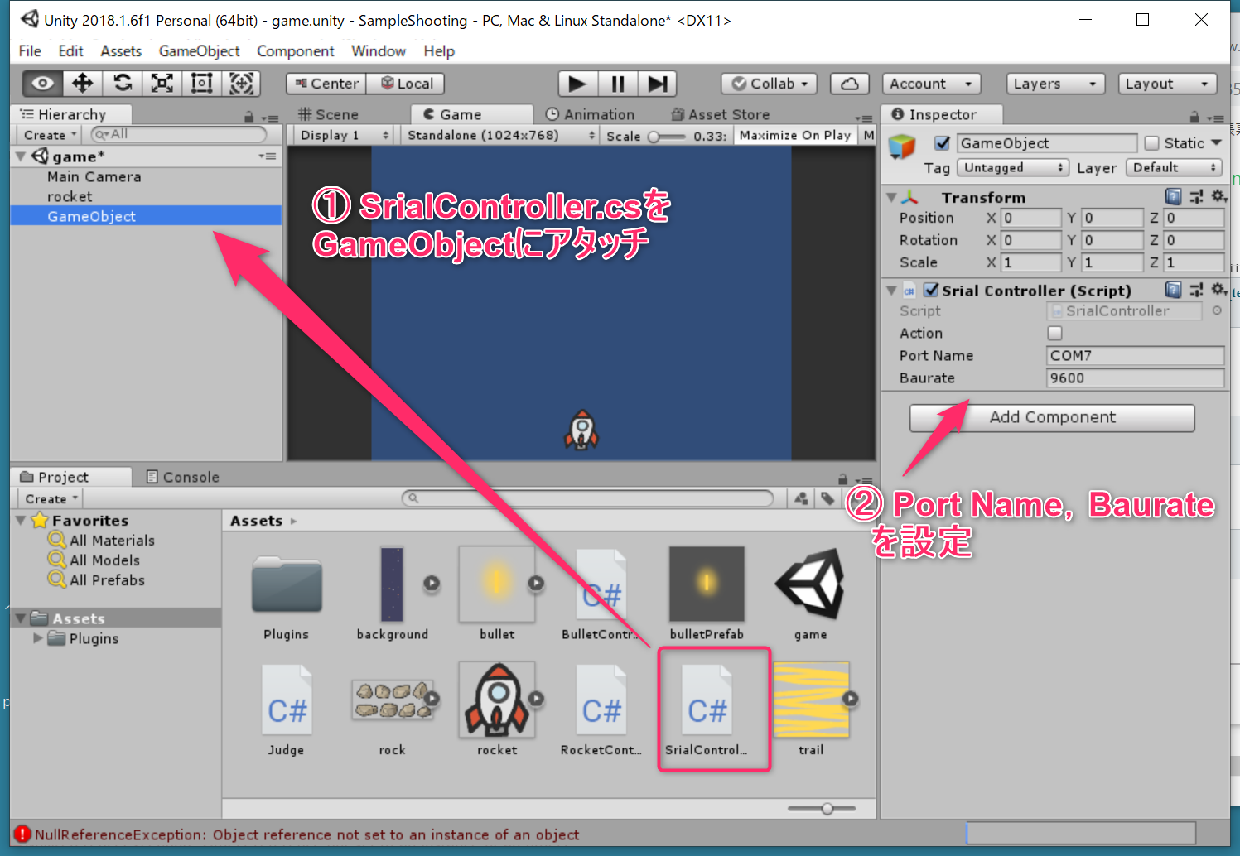Collapse the game scene in Hierarchy

[x=21, y=156]
